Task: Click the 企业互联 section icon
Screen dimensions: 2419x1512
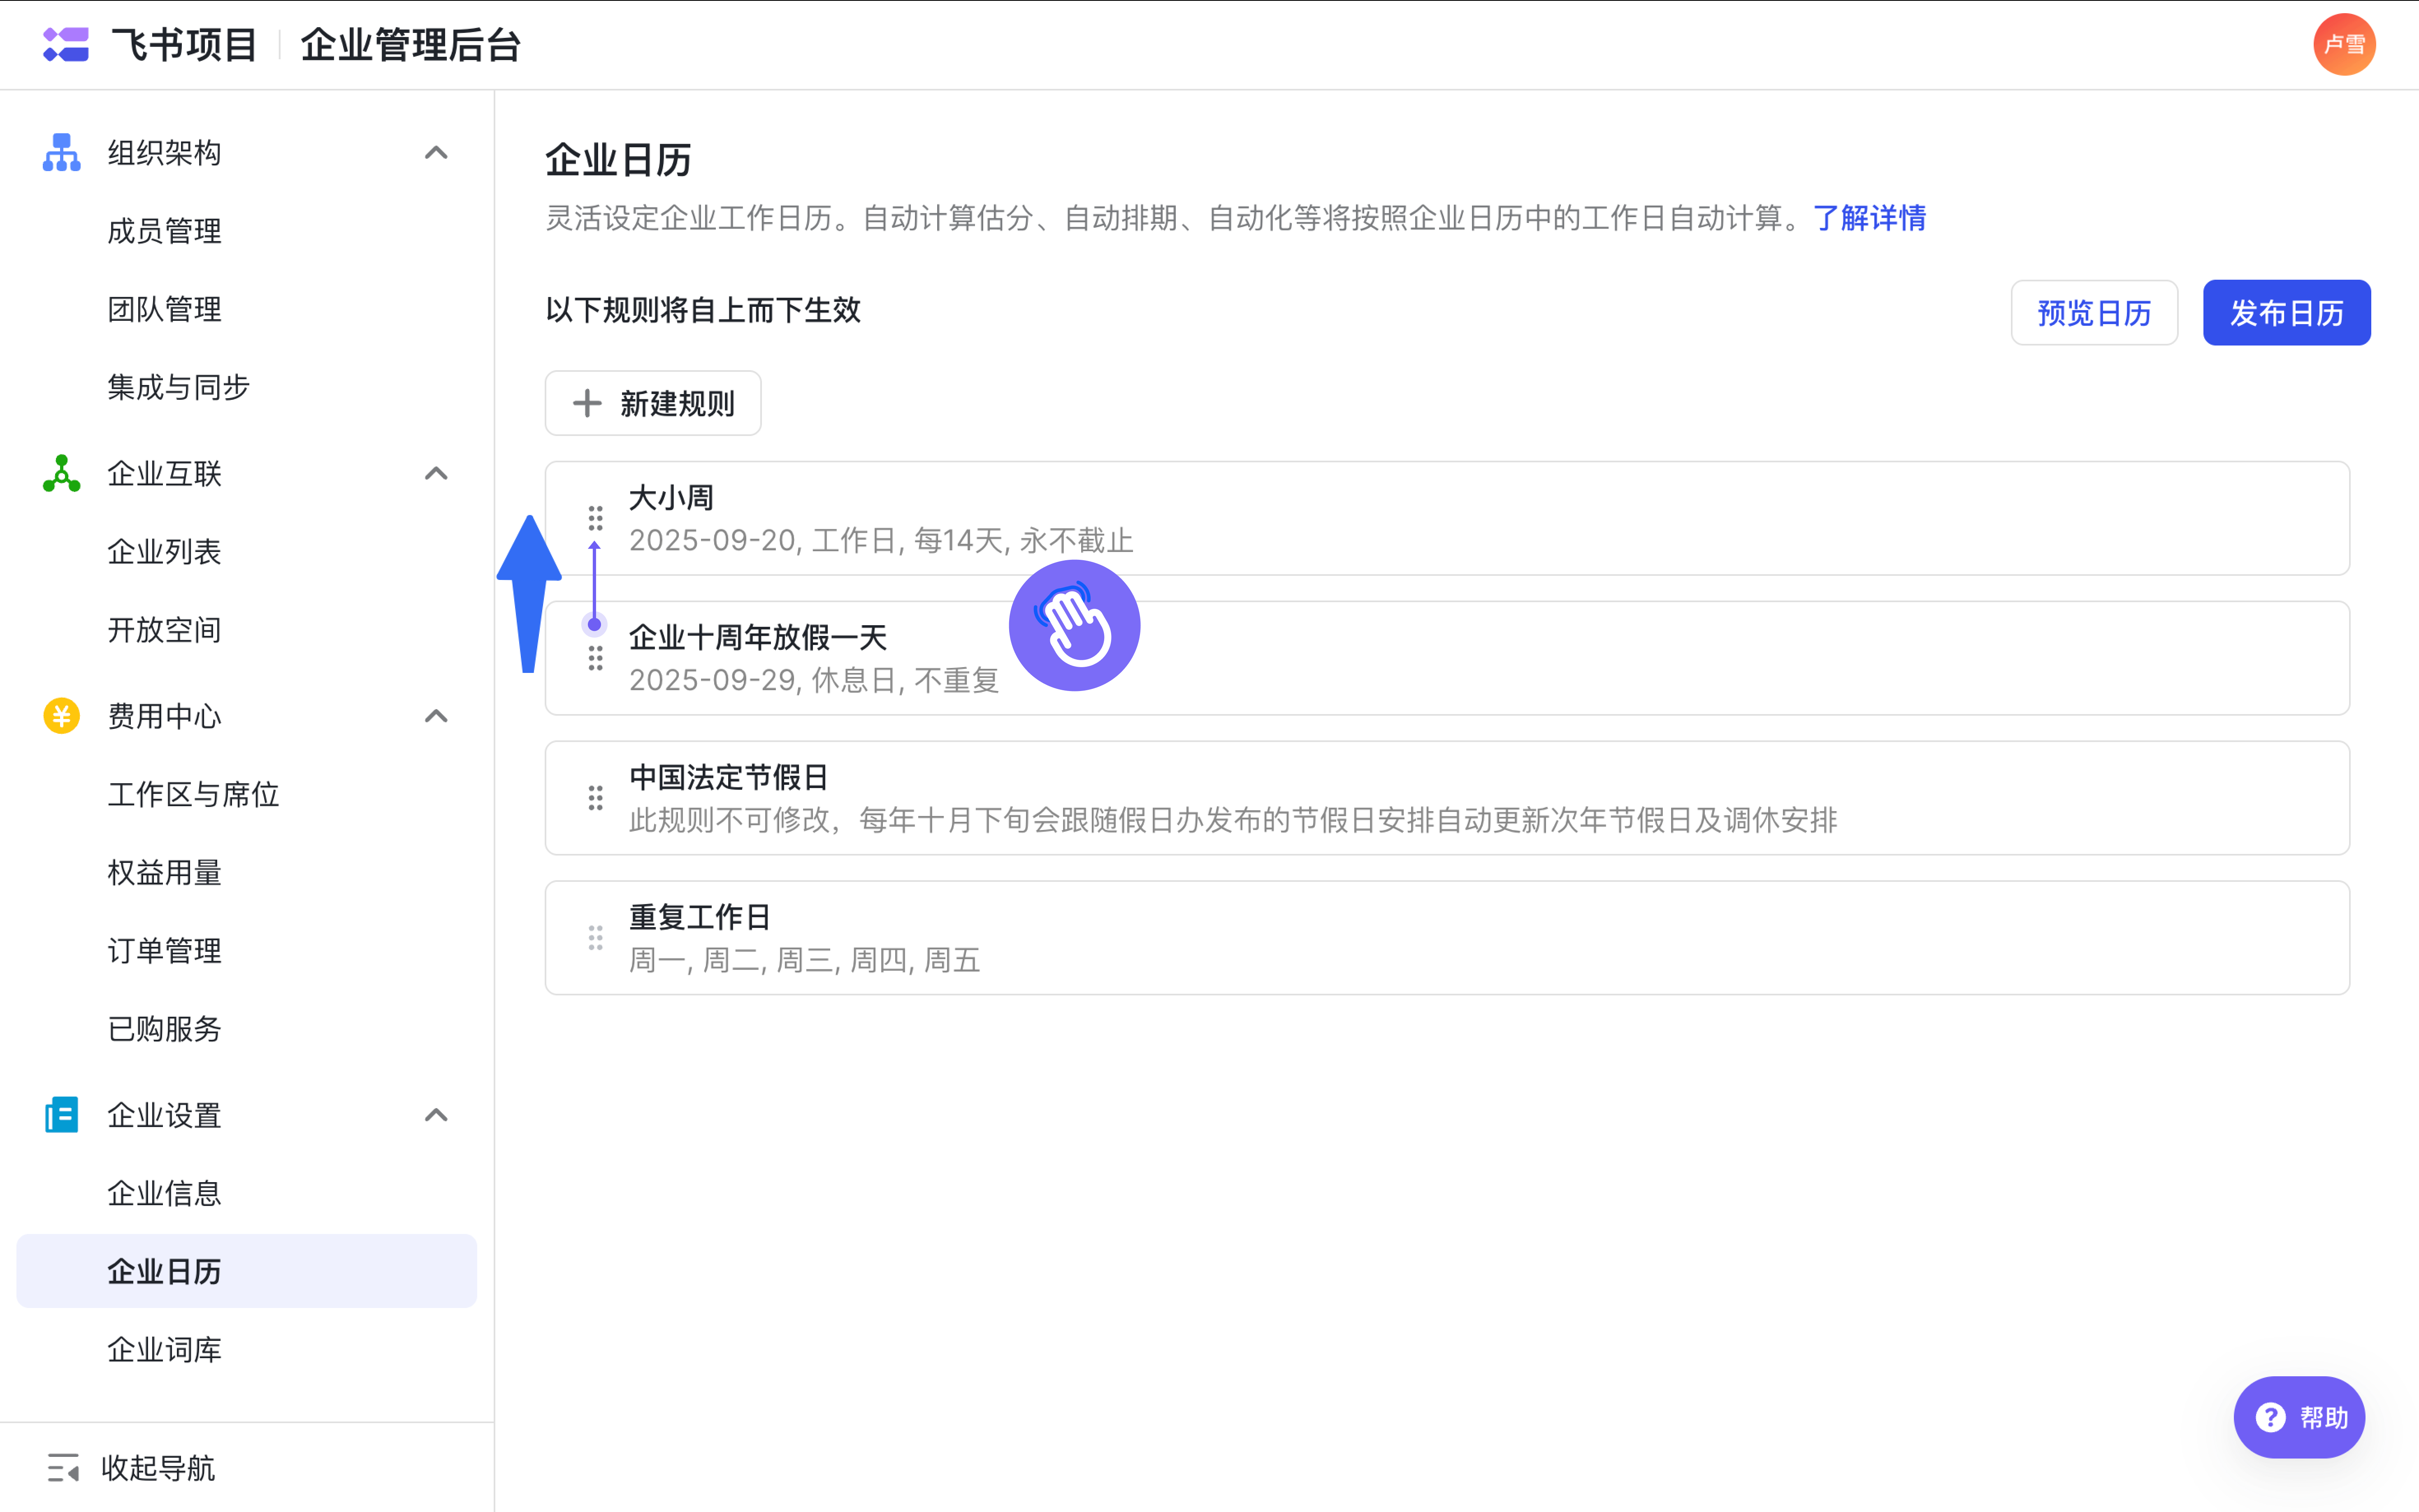Action: (62, 474)
